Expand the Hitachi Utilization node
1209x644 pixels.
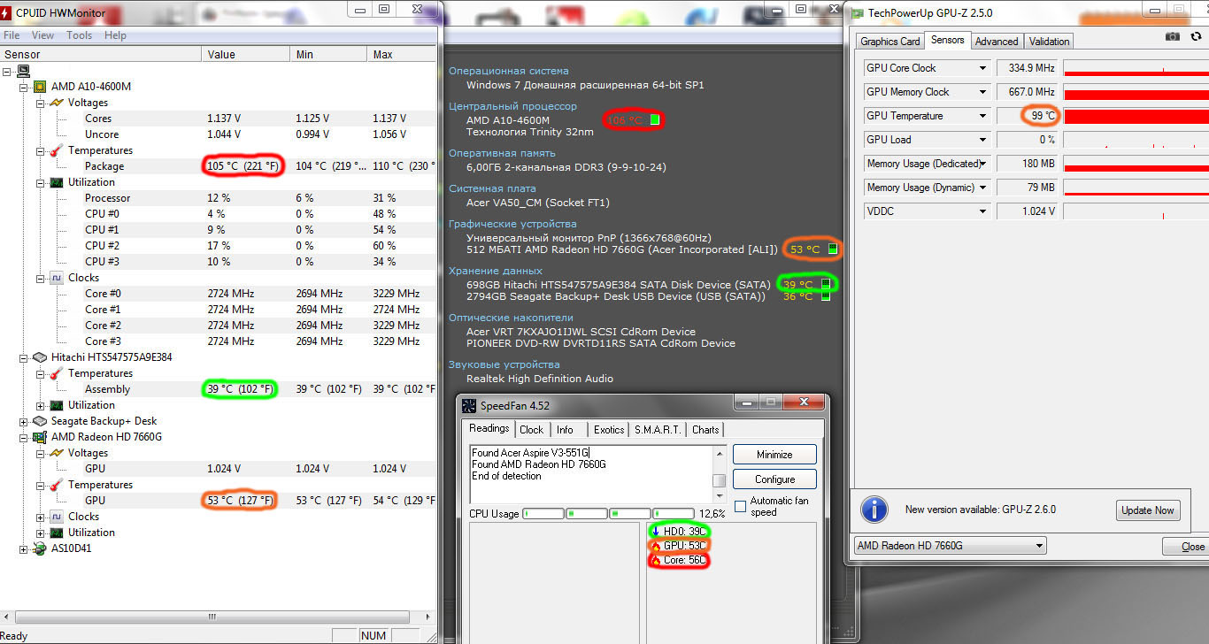[41, 405]
